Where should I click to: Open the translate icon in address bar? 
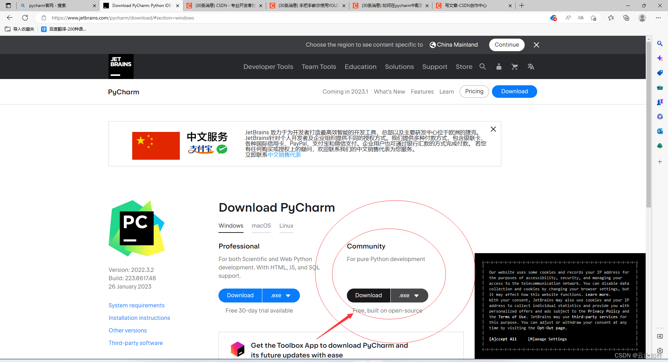click(x=581, y=18)
